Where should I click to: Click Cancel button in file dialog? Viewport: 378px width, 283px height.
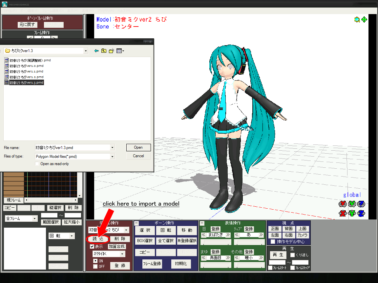pyautogui.click(x=138, y=156)
